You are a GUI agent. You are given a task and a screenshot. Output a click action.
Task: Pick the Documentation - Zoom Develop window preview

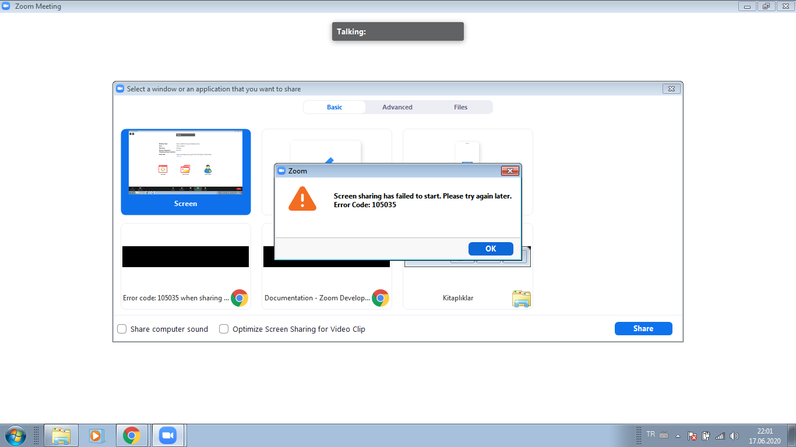327,266
